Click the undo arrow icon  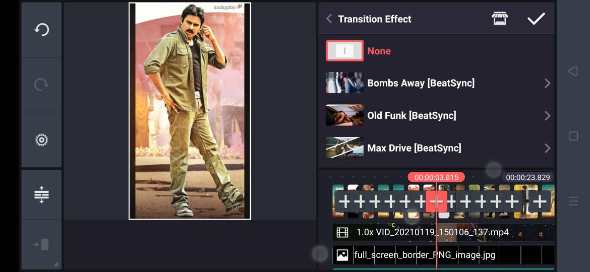click(41, 30)
